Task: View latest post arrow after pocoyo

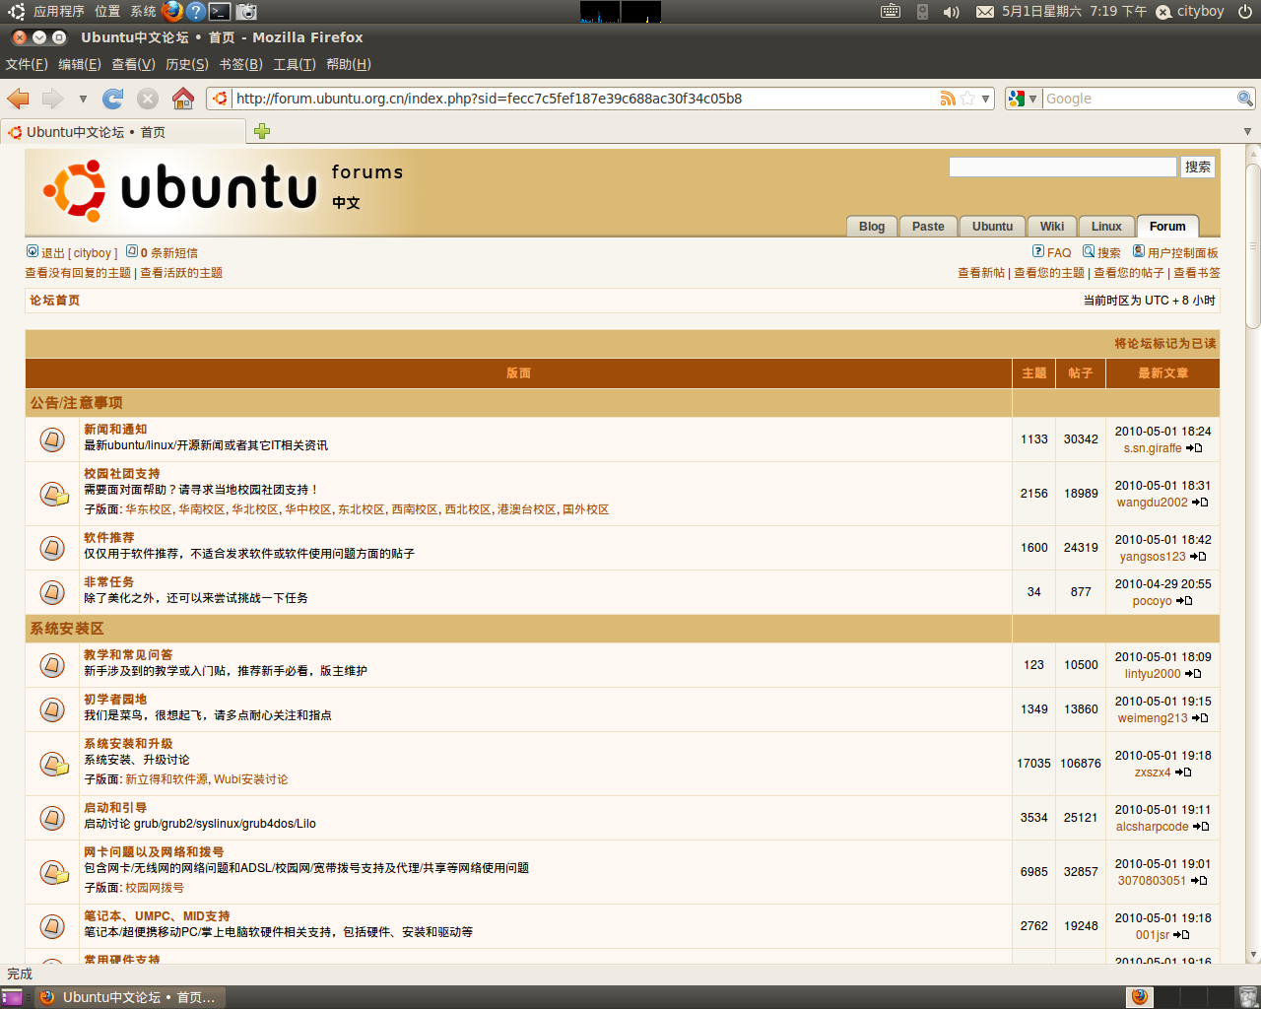Action: [x=1184, y=601]
